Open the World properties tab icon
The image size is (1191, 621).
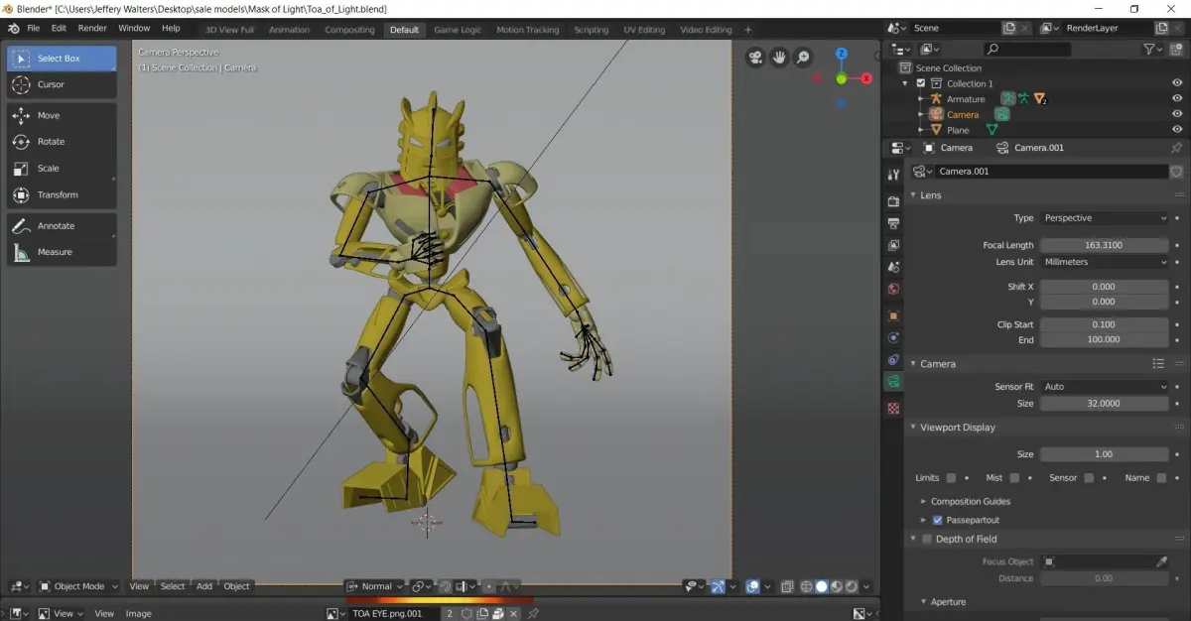[x=893, y=290]
